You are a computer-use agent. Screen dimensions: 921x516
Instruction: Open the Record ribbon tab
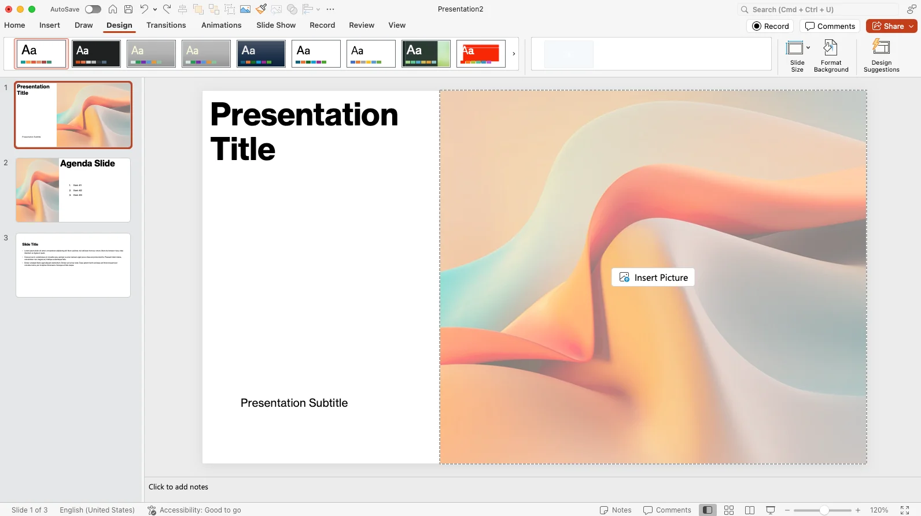coord(322,25)
